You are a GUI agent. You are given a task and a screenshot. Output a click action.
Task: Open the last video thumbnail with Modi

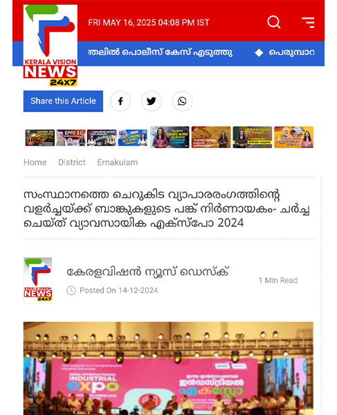click(294, 137)
